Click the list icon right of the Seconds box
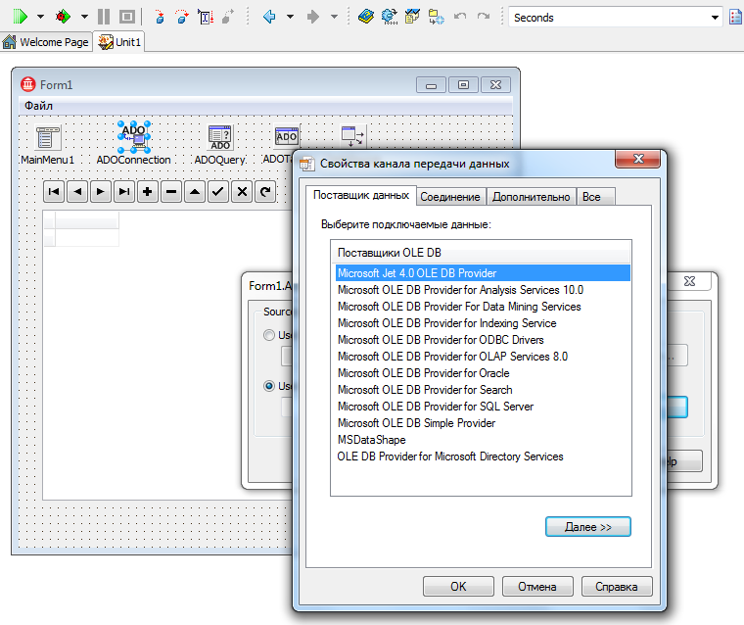This screenshot has width=744, height=625. tap(736, 17)
